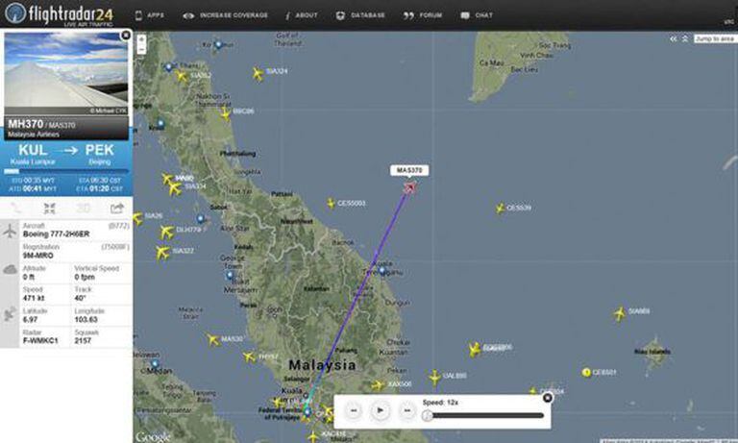Click the Jump to area field

(x=715, y=38)
